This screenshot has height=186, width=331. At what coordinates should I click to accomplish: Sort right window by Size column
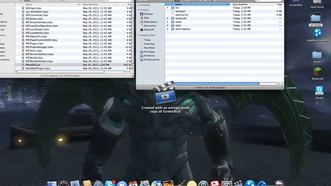coord(275,5)
